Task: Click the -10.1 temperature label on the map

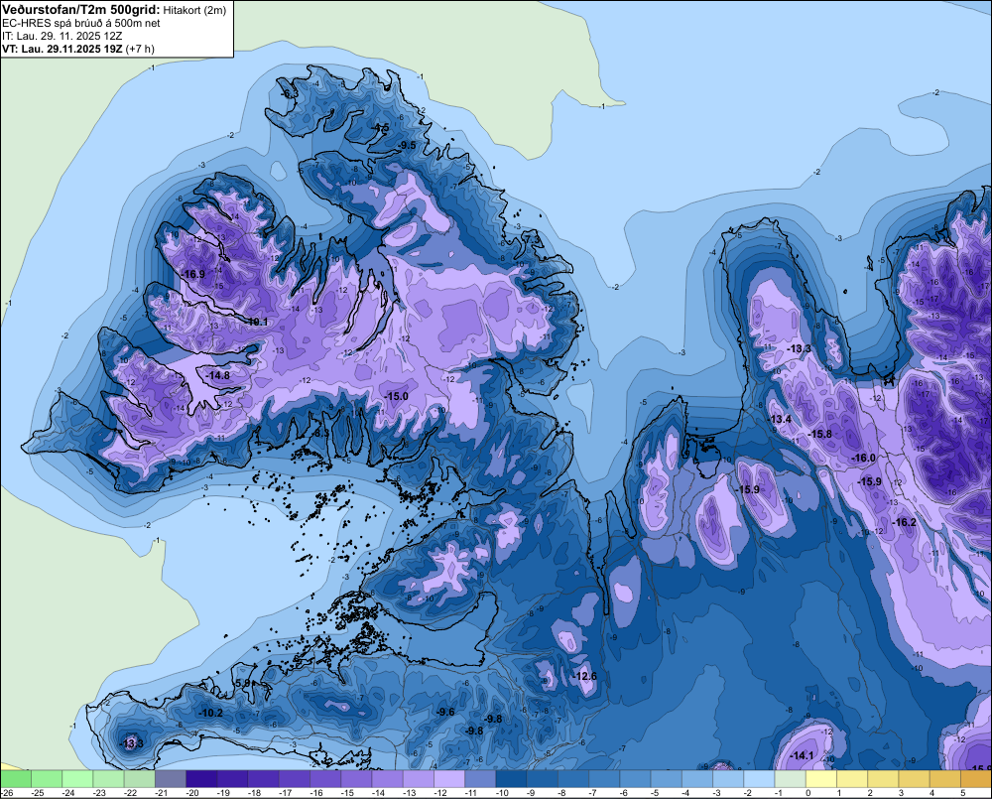Action: (x=257, y=322)
